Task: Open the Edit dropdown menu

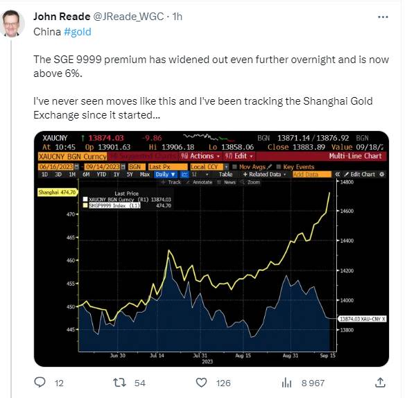Action: coord(239,156)
